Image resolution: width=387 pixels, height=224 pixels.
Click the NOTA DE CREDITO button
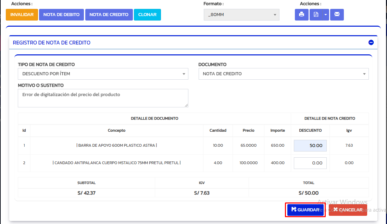point(109,15)
